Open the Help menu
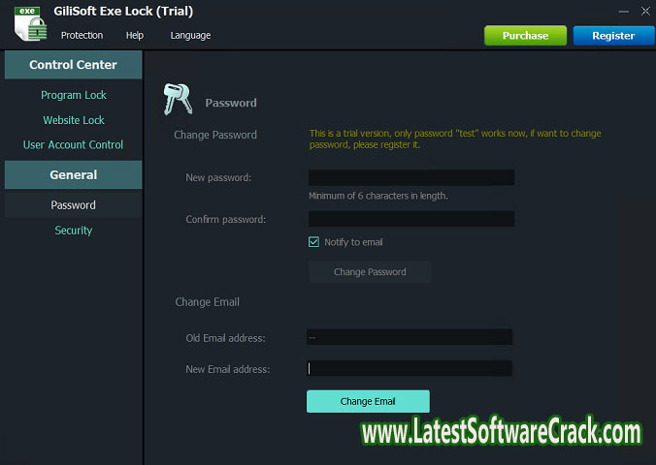This screenshot has height=465, width=656. tap(135, 36)
